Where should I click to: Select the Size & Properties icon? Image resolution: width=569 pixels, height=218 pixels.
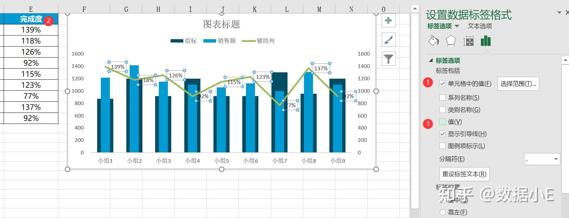pos(468,41)
